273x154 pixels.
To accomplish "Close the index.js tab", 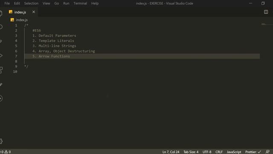I will [x=34, y=12].
